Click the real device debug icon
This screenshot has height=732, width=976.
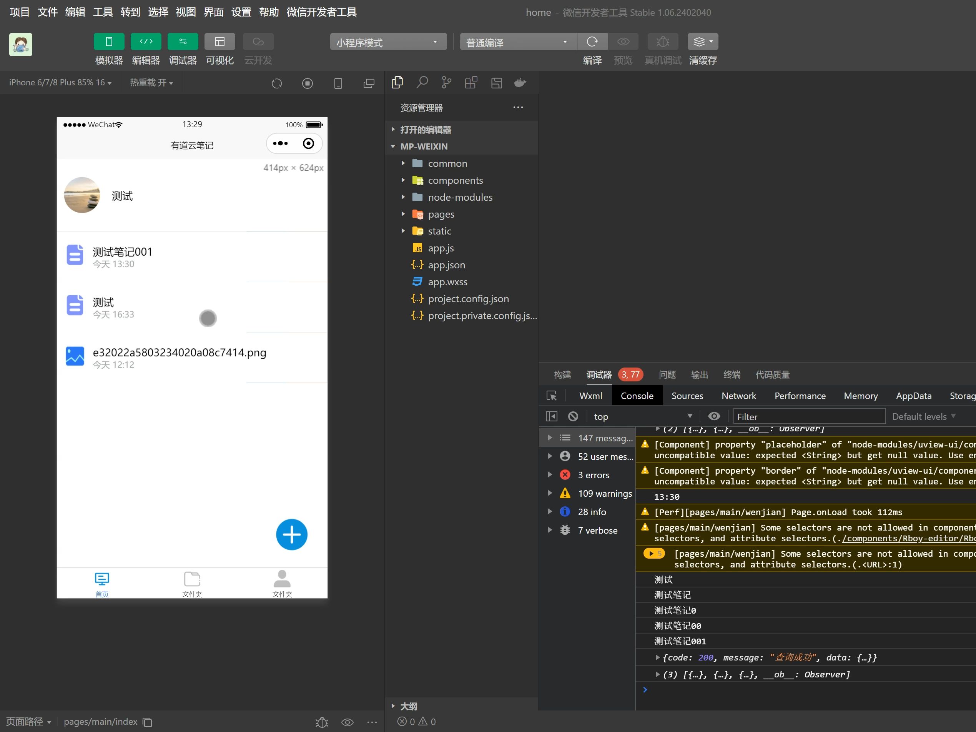[x=663, y=42]
